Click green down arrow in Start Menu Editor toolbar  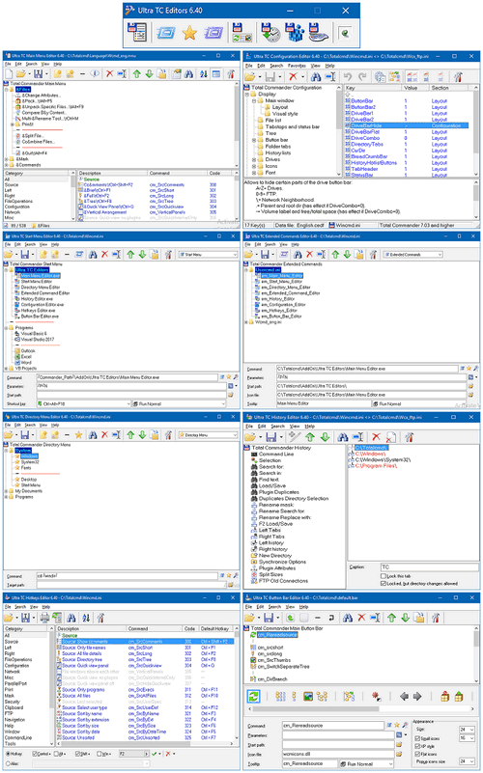click(142, 255)
